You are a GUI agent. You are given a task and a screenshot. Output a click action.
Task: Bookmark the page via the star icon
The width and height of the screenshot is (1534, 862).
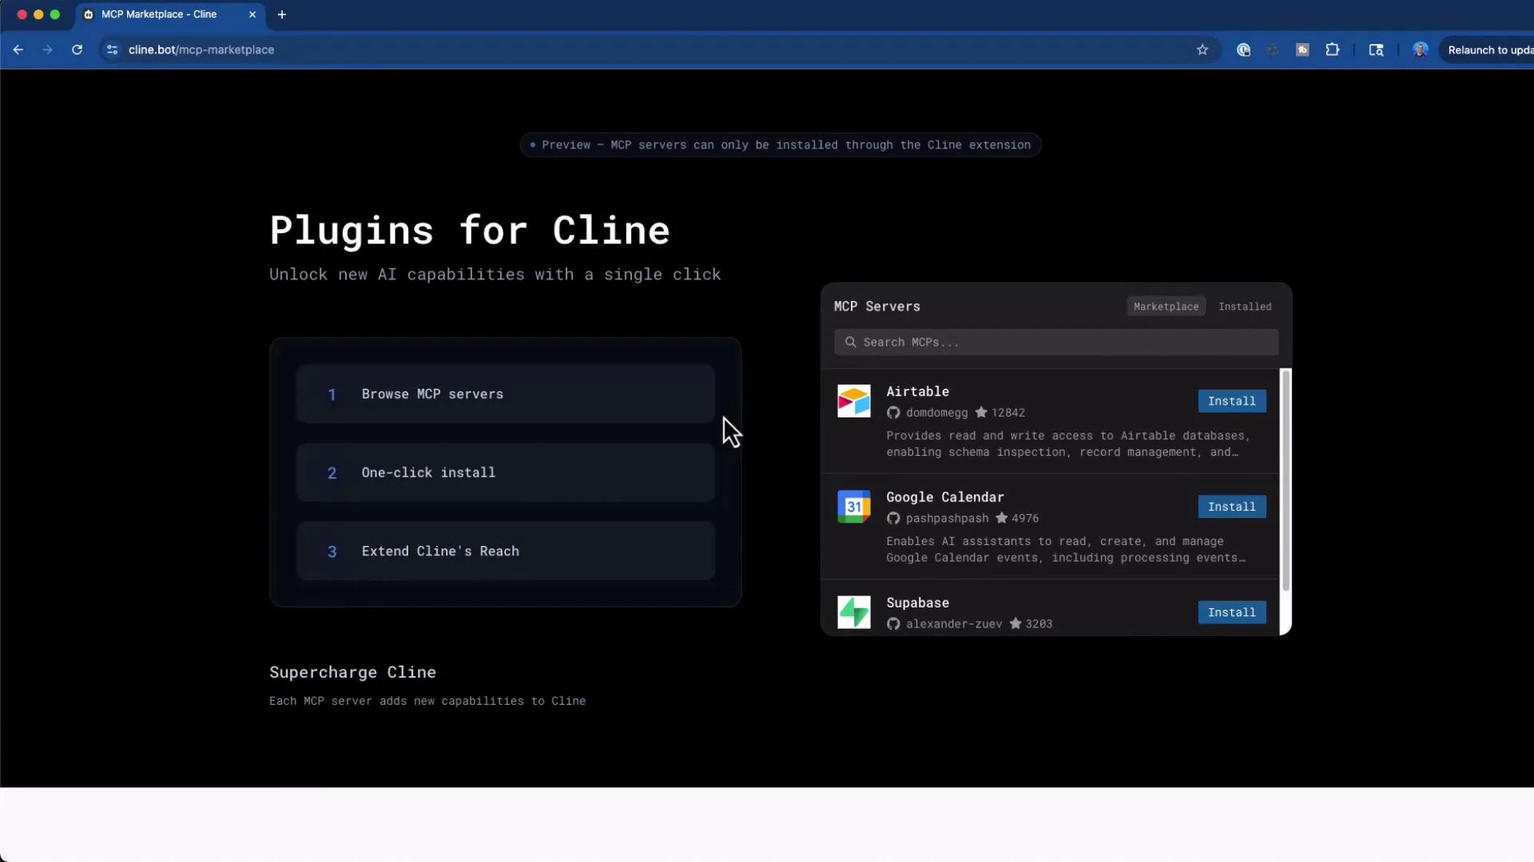click(1202, 49)
